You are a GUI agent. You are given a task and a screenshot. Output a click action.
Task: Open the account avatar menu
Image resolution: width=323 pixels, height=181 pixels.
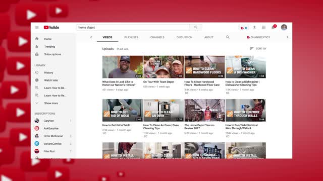click(x=284, y=27)
